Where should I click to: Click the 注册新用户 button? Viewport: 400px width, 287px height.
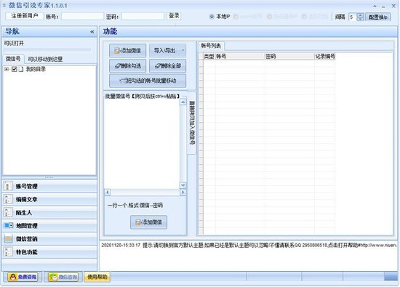25,16
